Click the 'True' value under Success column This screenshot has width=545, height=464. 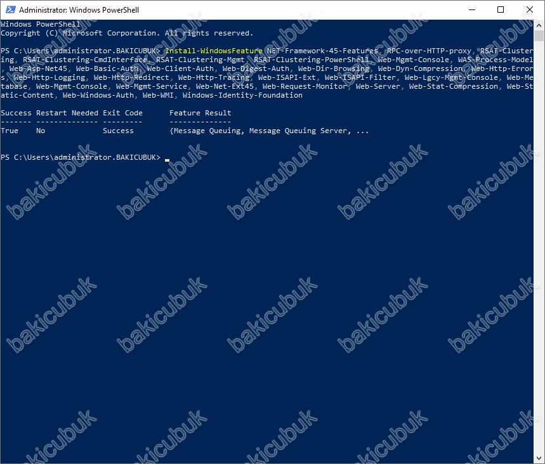tap(10, 131)
